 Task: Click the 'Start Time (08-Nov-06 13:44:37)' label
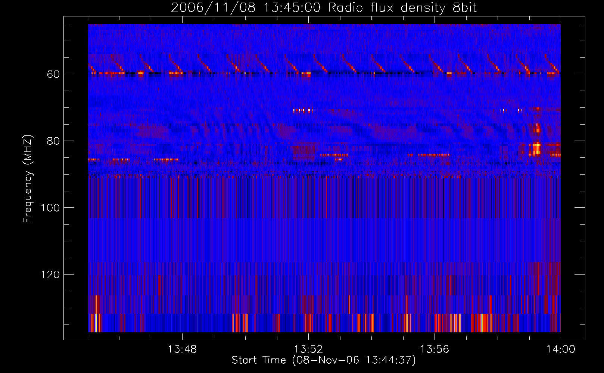click(324, 360)
